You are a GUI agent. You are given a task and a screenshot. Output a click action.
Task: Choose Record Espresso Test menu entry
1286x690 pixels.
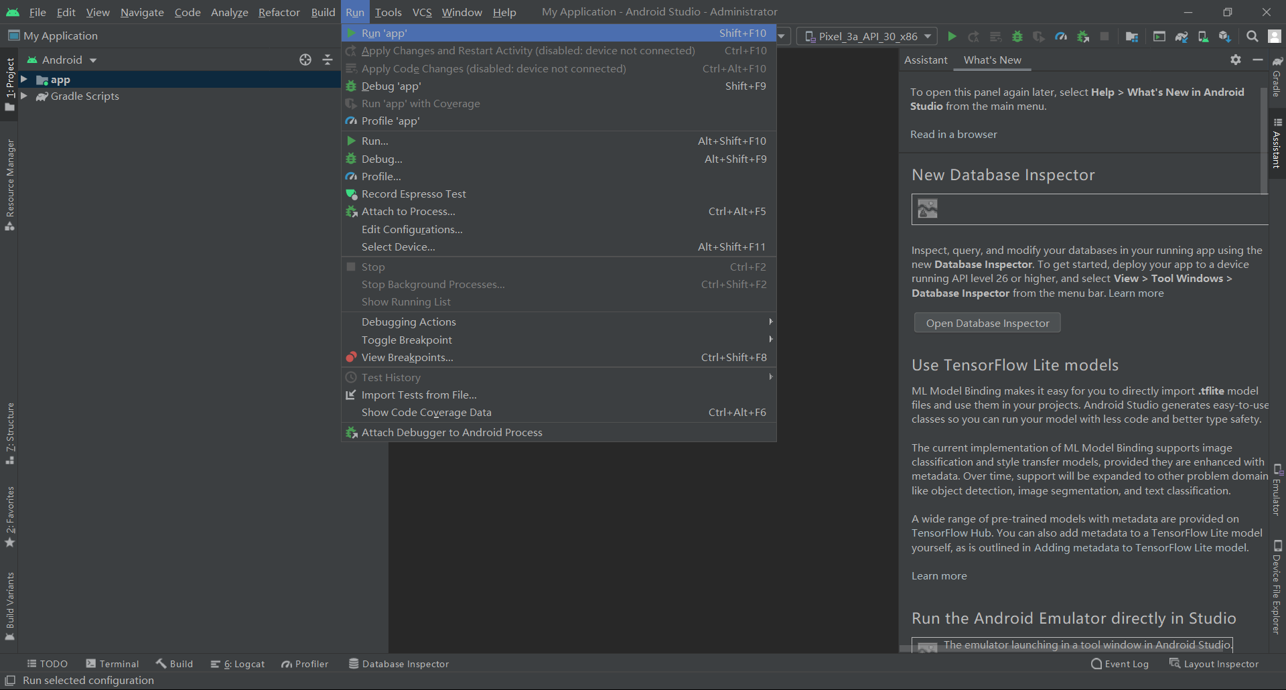559,194
